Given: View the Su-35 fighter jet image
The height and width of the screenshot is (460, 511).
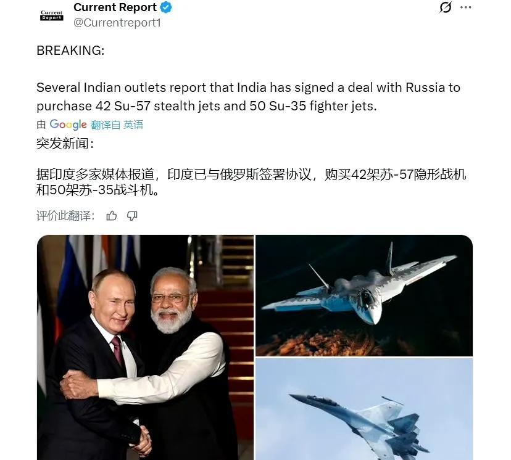Looking at the screenshot, I should click(x=364, y=409).
